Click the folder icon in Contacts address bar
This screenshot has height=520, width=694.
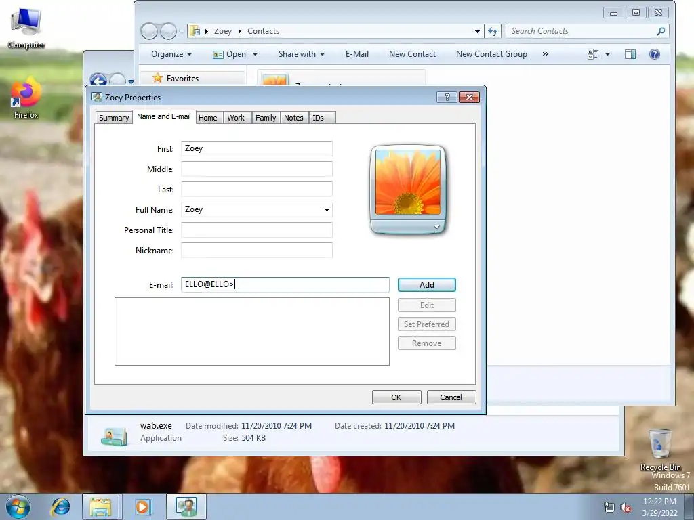pos(195,31)
